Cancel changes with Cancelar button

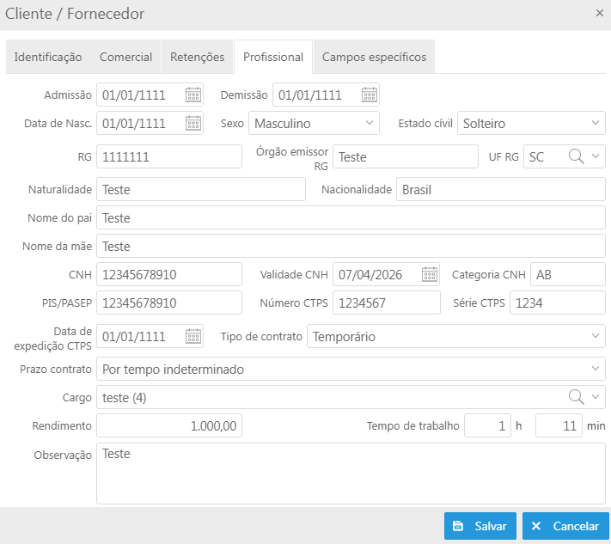click(565, 526)
